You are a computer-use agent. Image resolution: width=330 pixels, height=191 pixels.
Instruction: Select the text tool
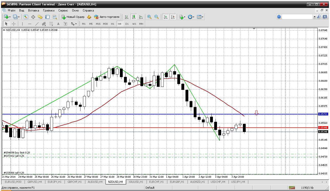tap(58, 24)
